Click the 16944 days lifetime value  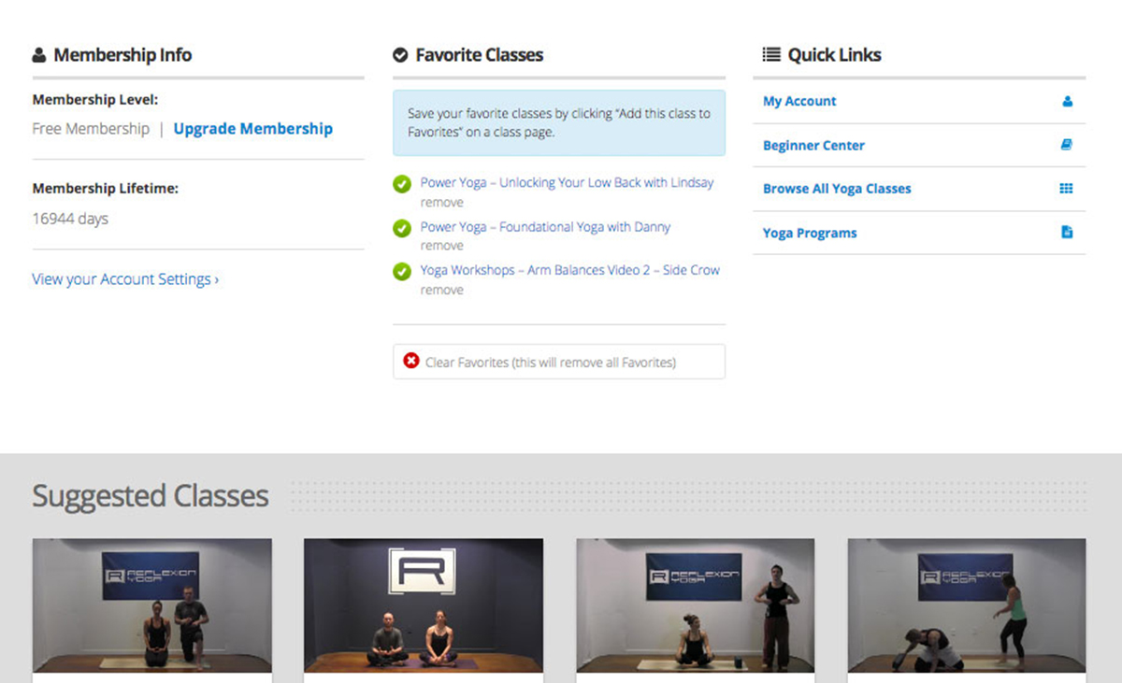tap(70, 219)
